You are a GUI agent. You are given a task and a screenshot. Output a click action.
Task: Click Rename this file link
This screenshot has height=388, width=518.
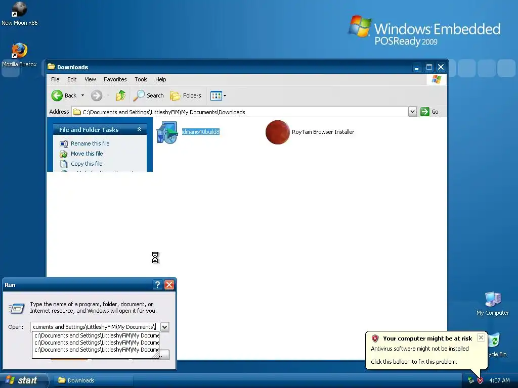point(90,143)
